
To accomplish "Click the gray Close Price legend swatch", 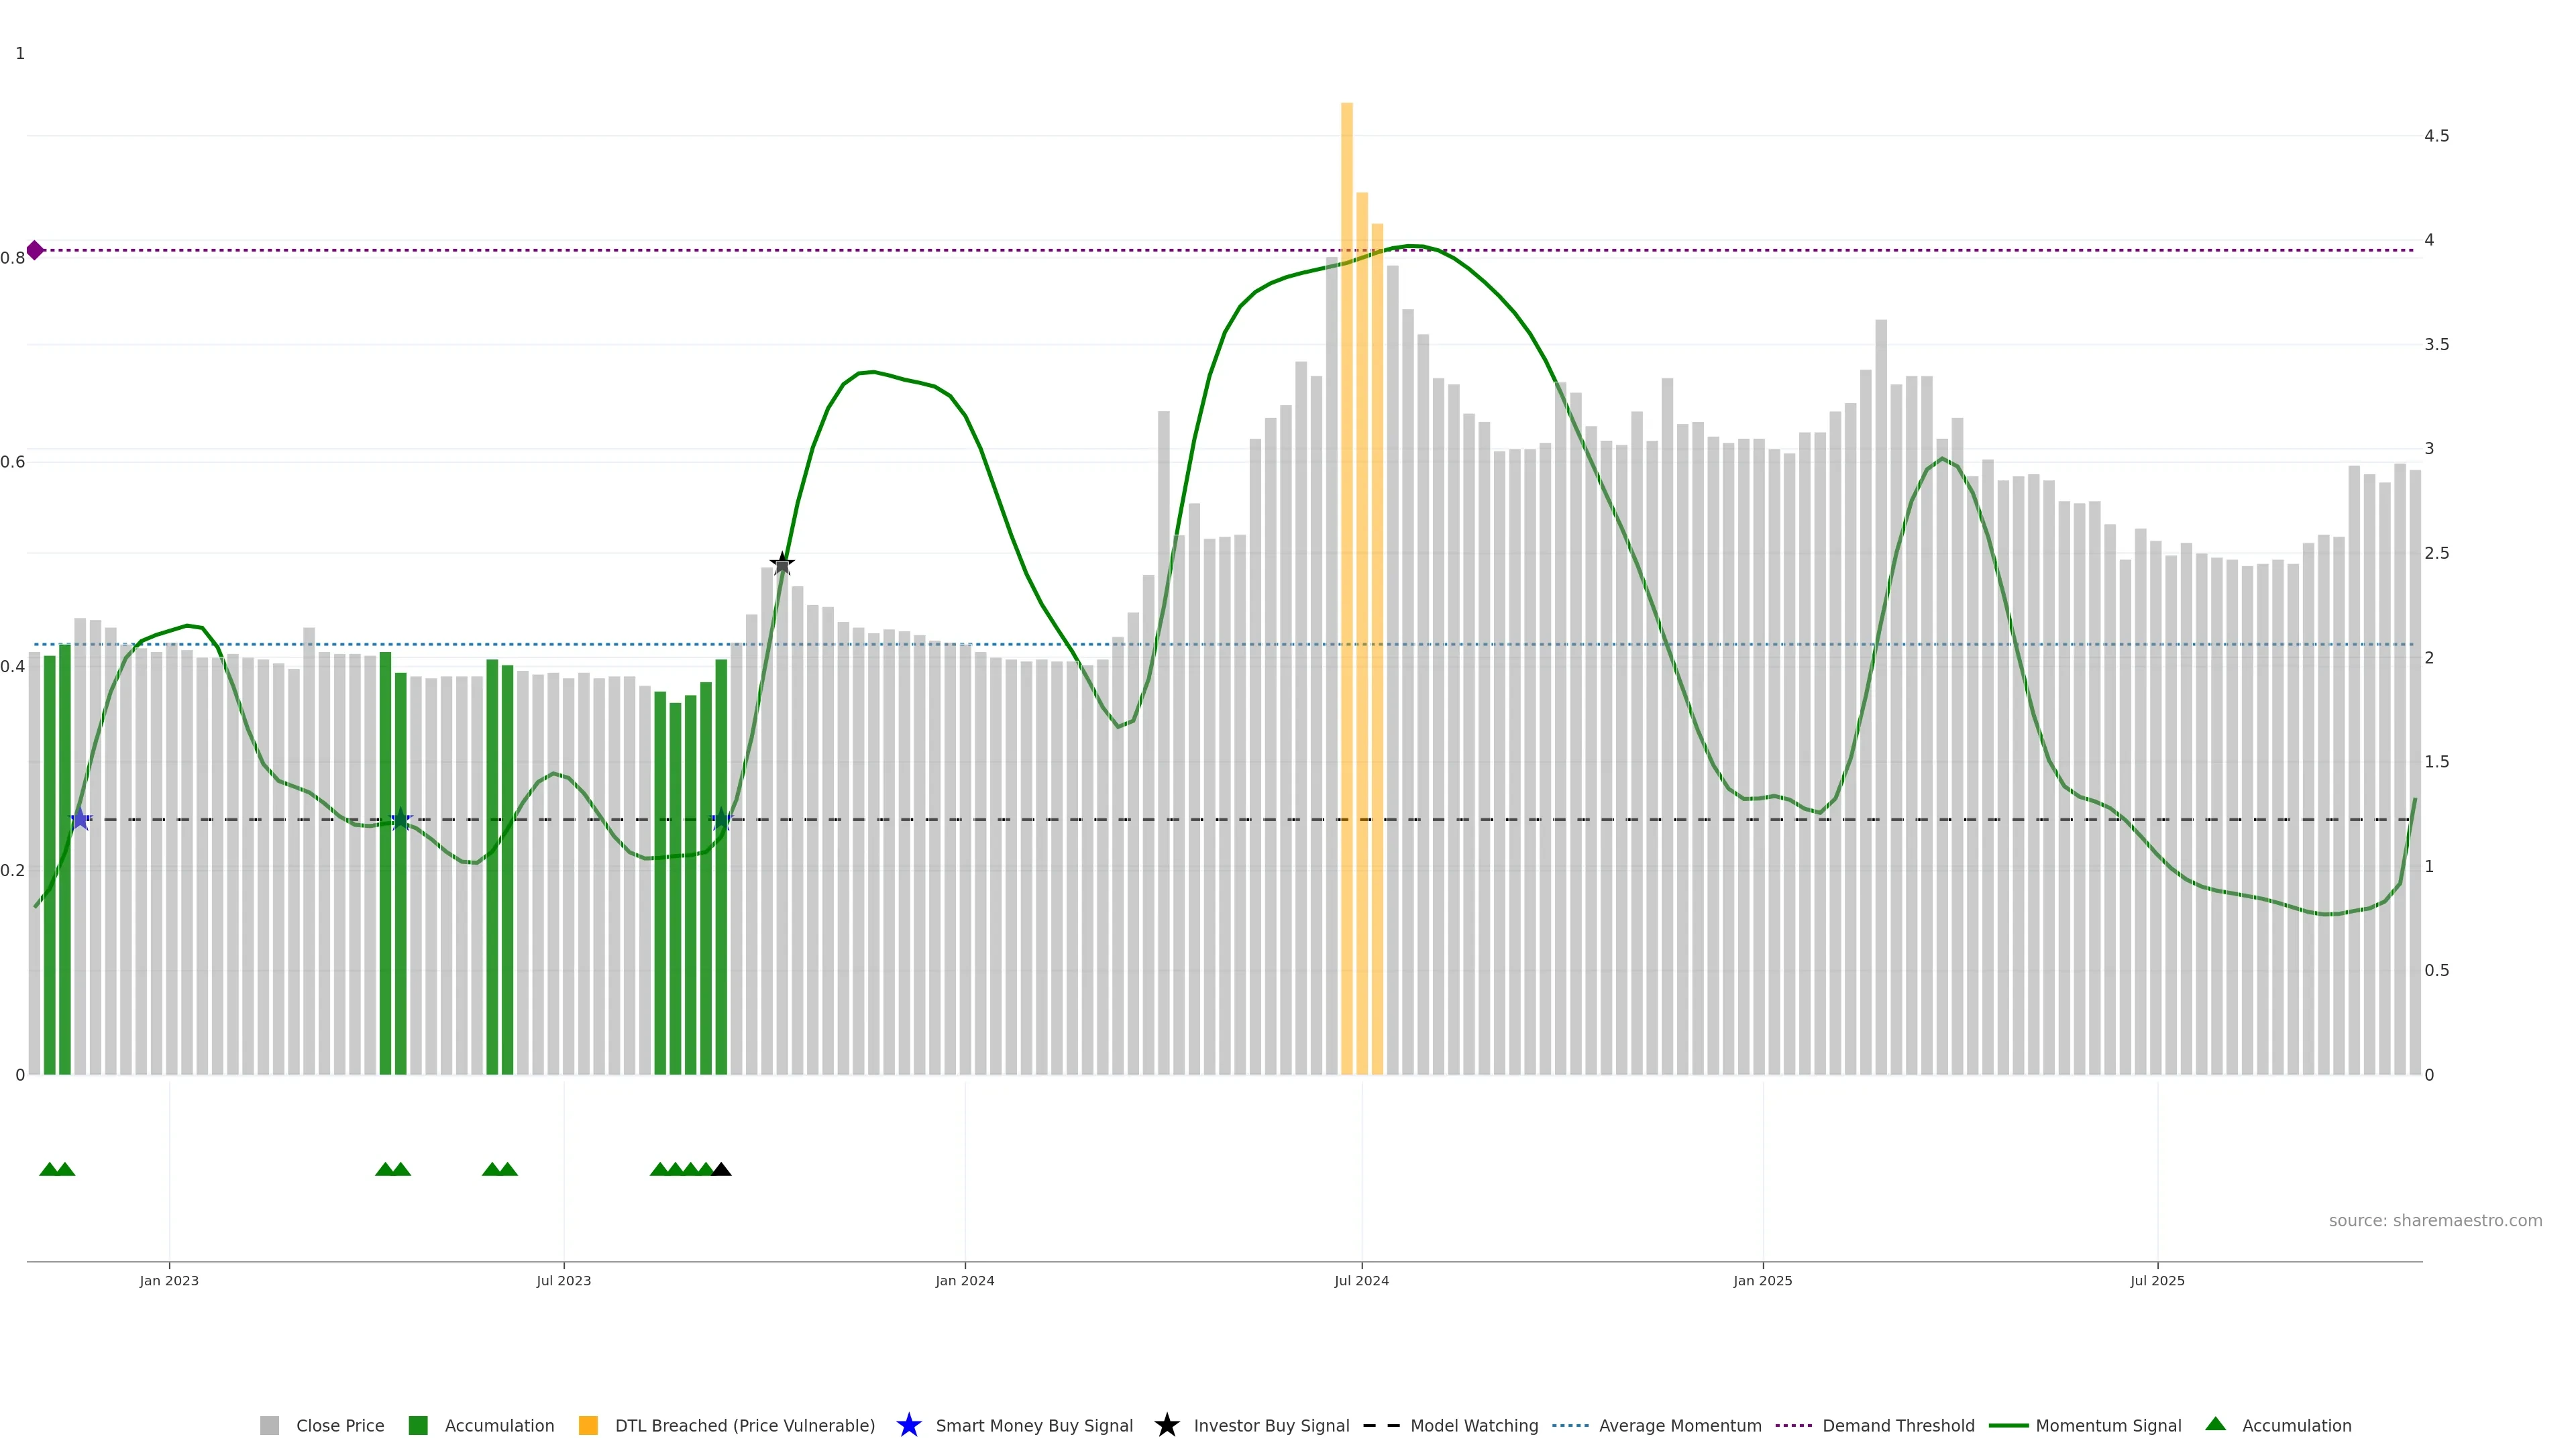I will tap(270, 1425).
